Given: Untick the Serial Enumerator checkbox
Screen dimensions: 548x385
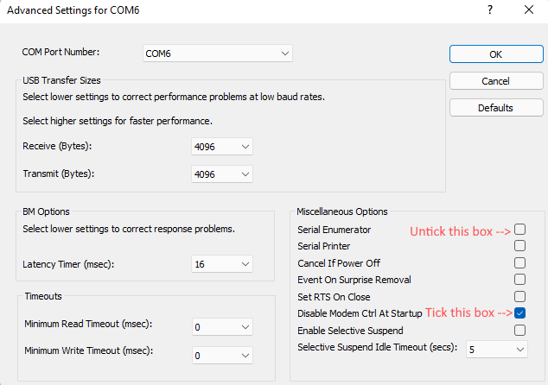Looking at the screenshot, I should pyautogui.click(x=519, y=230).
